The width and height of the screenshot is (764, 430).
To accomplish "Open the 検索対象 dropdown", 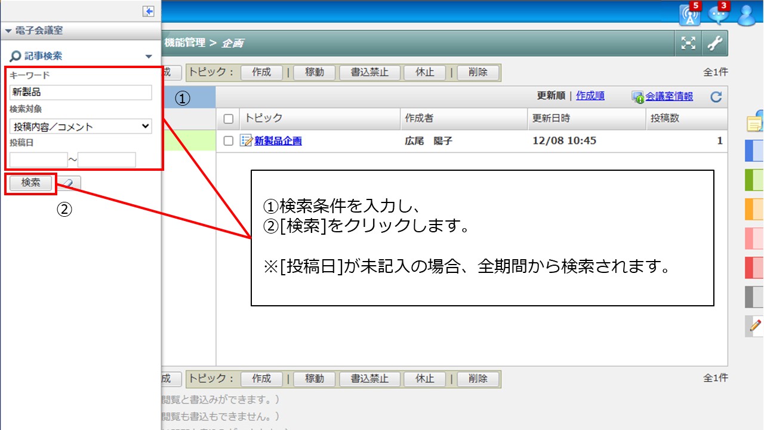I will pos(81,127).
